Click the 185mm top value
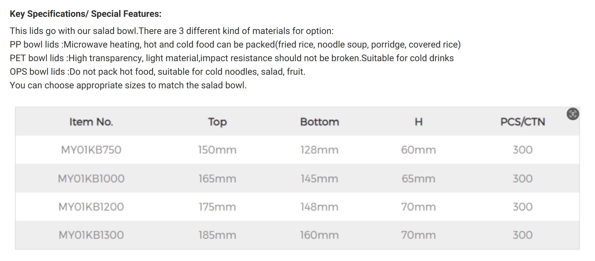This screenshot has width=595, height=261. pos(217,235)
